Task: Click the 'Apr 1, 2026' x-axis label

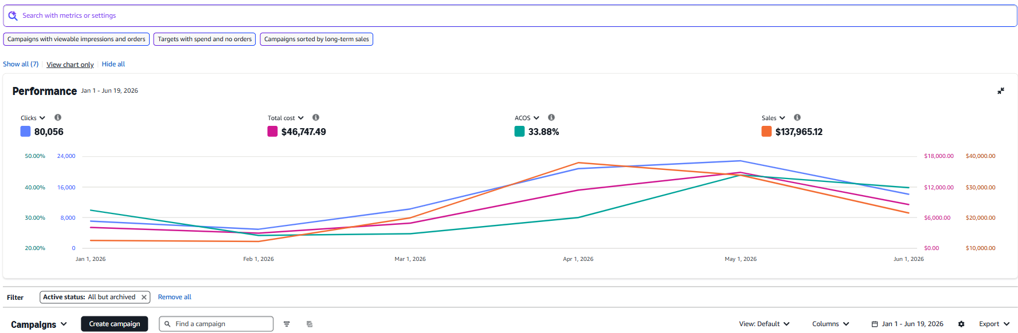Action: click(578, 259)
